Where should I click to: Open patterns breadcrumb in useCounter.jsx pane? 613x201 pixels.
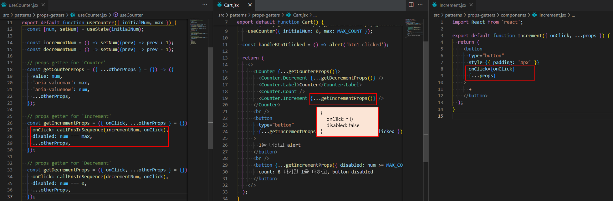click(x=23, y=15)
